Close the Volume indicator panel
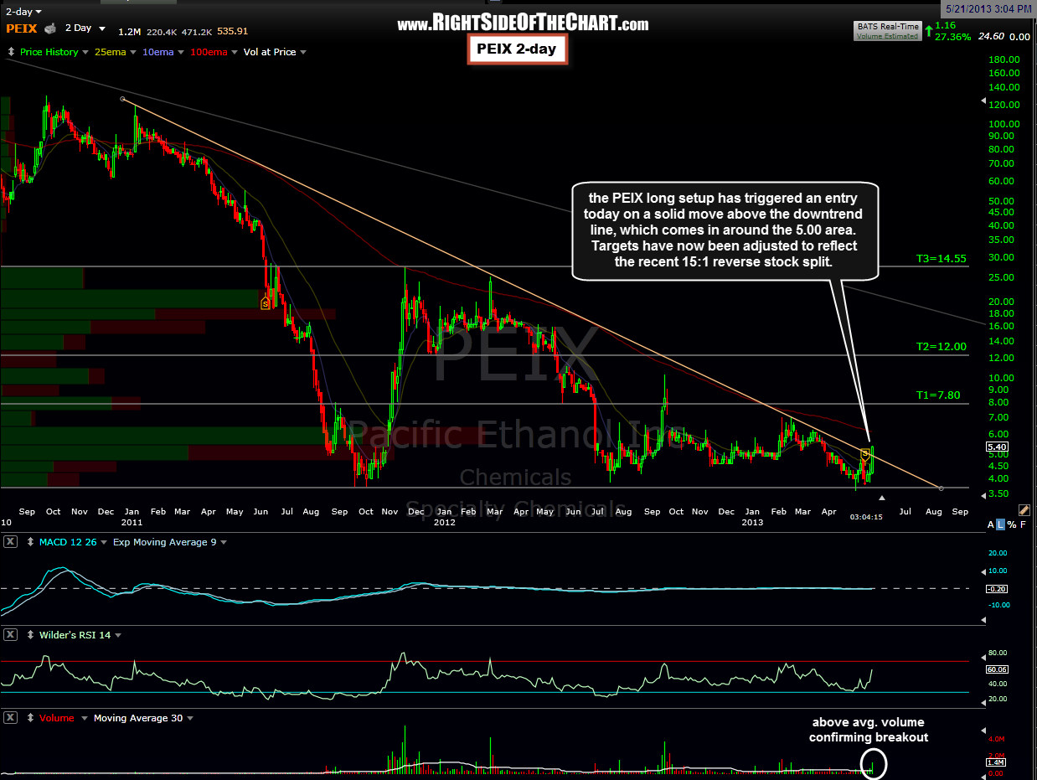Viewport: 1037px width, 780px height. pos(11,718)
